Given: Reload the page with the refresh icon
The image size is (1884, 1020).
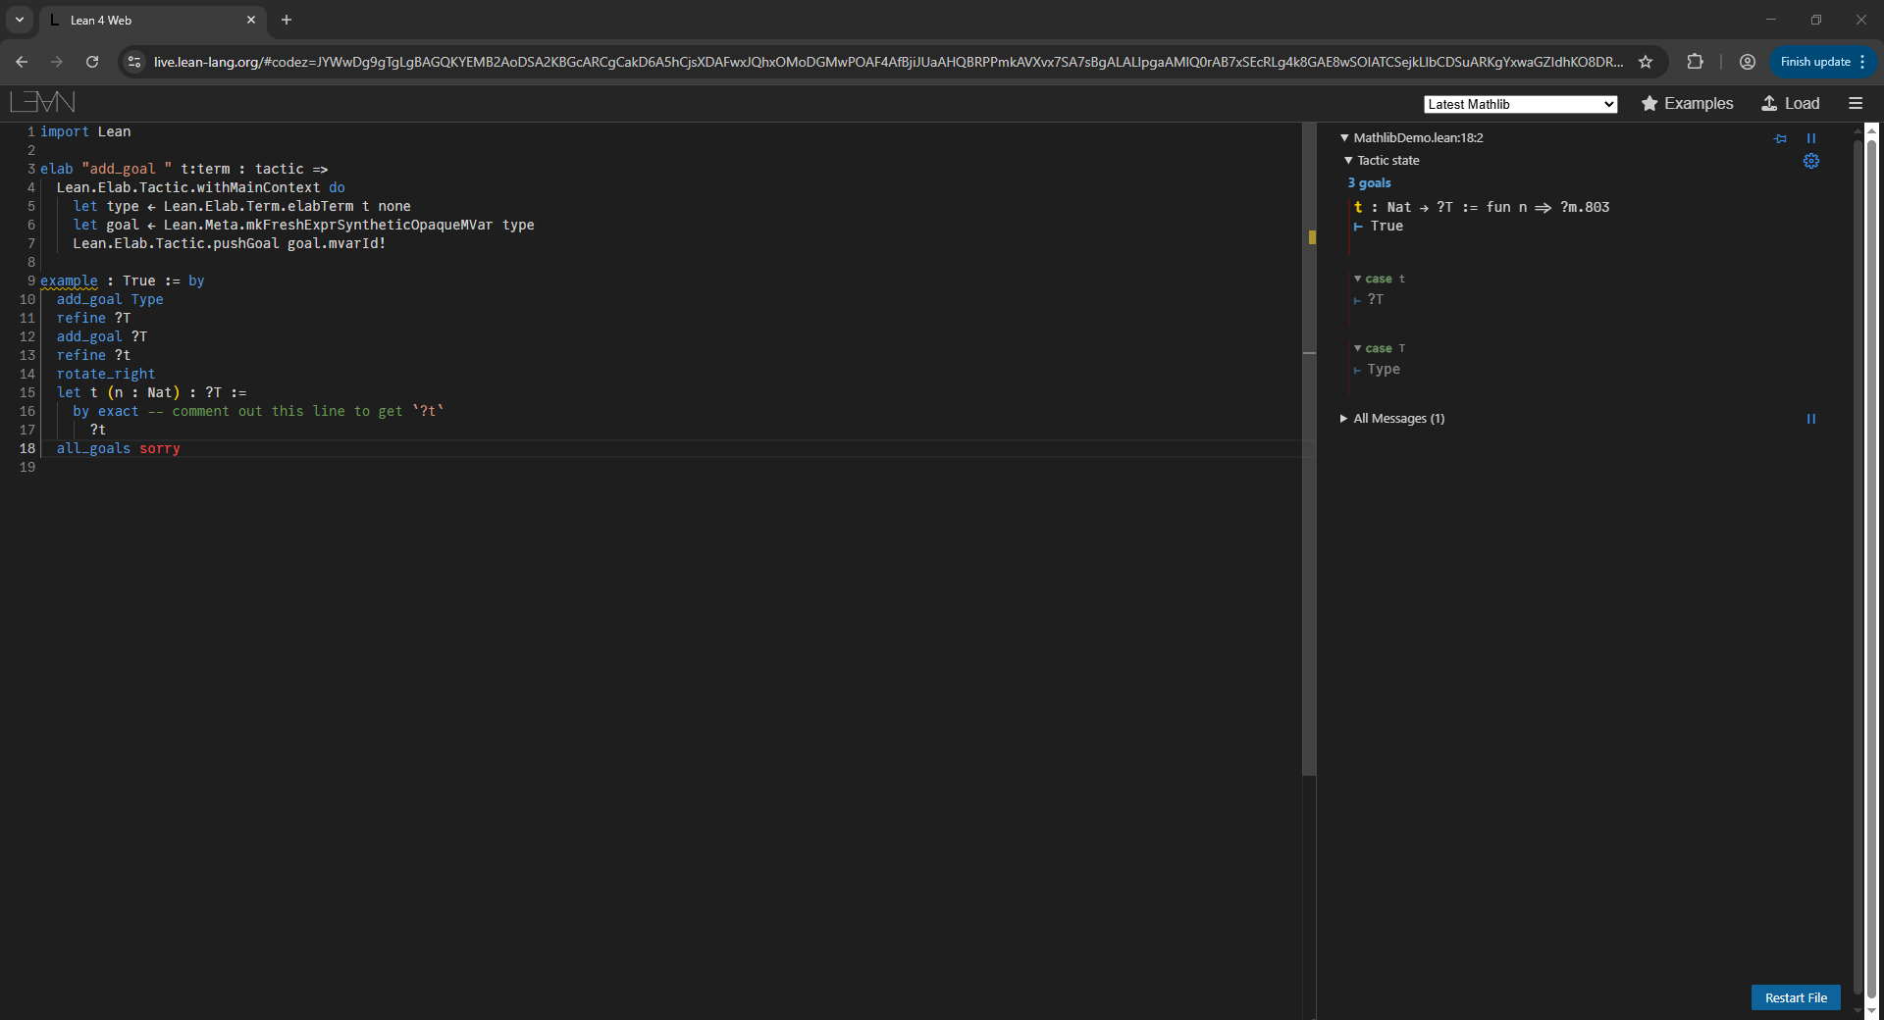Looking at the screenshot, I should coord(92,62).
